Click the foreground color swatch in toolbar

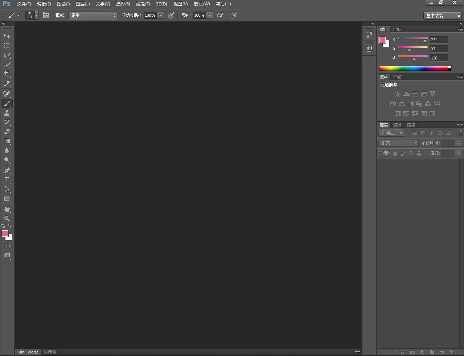5,234
